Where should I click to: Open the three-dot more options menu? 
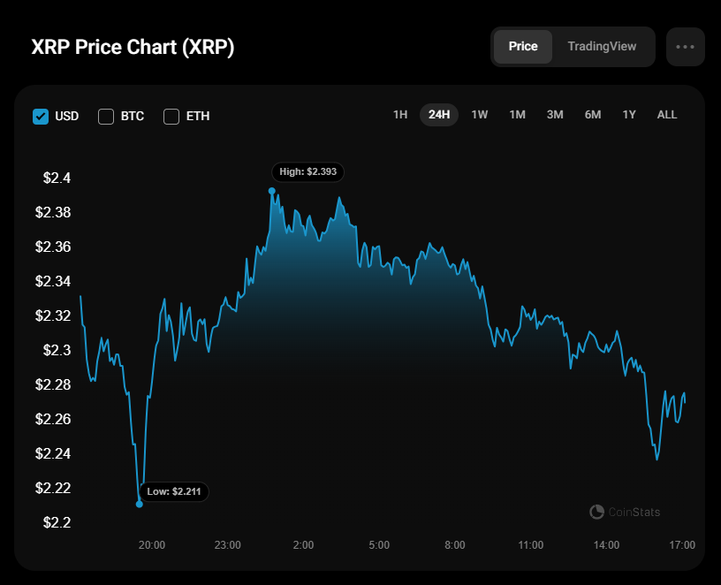(x=685, y=47)
